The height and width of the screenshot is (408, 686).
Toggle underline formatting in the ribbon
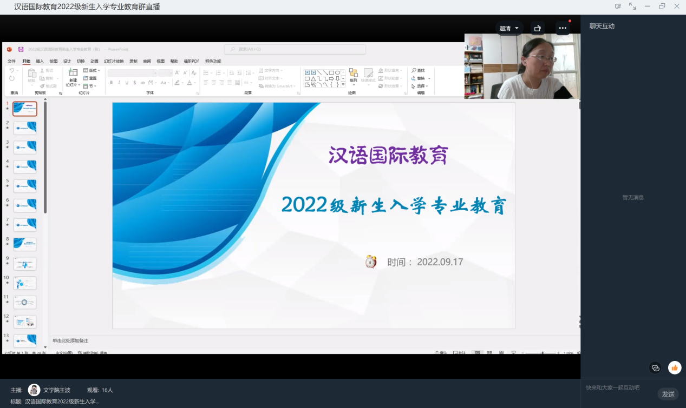pyautogui.click(x=127, y=83)
